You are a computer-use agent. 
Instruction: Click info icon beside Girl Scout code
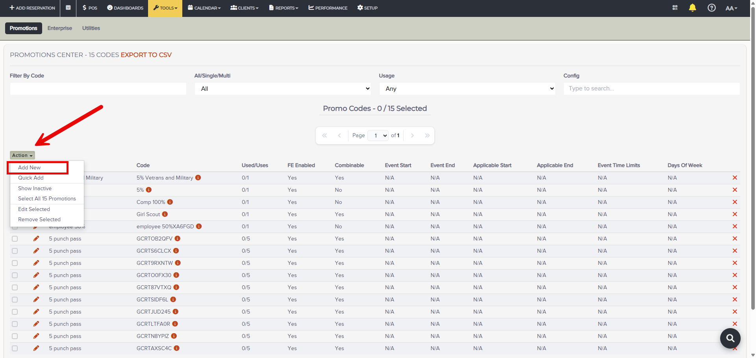tap(165, 214)
